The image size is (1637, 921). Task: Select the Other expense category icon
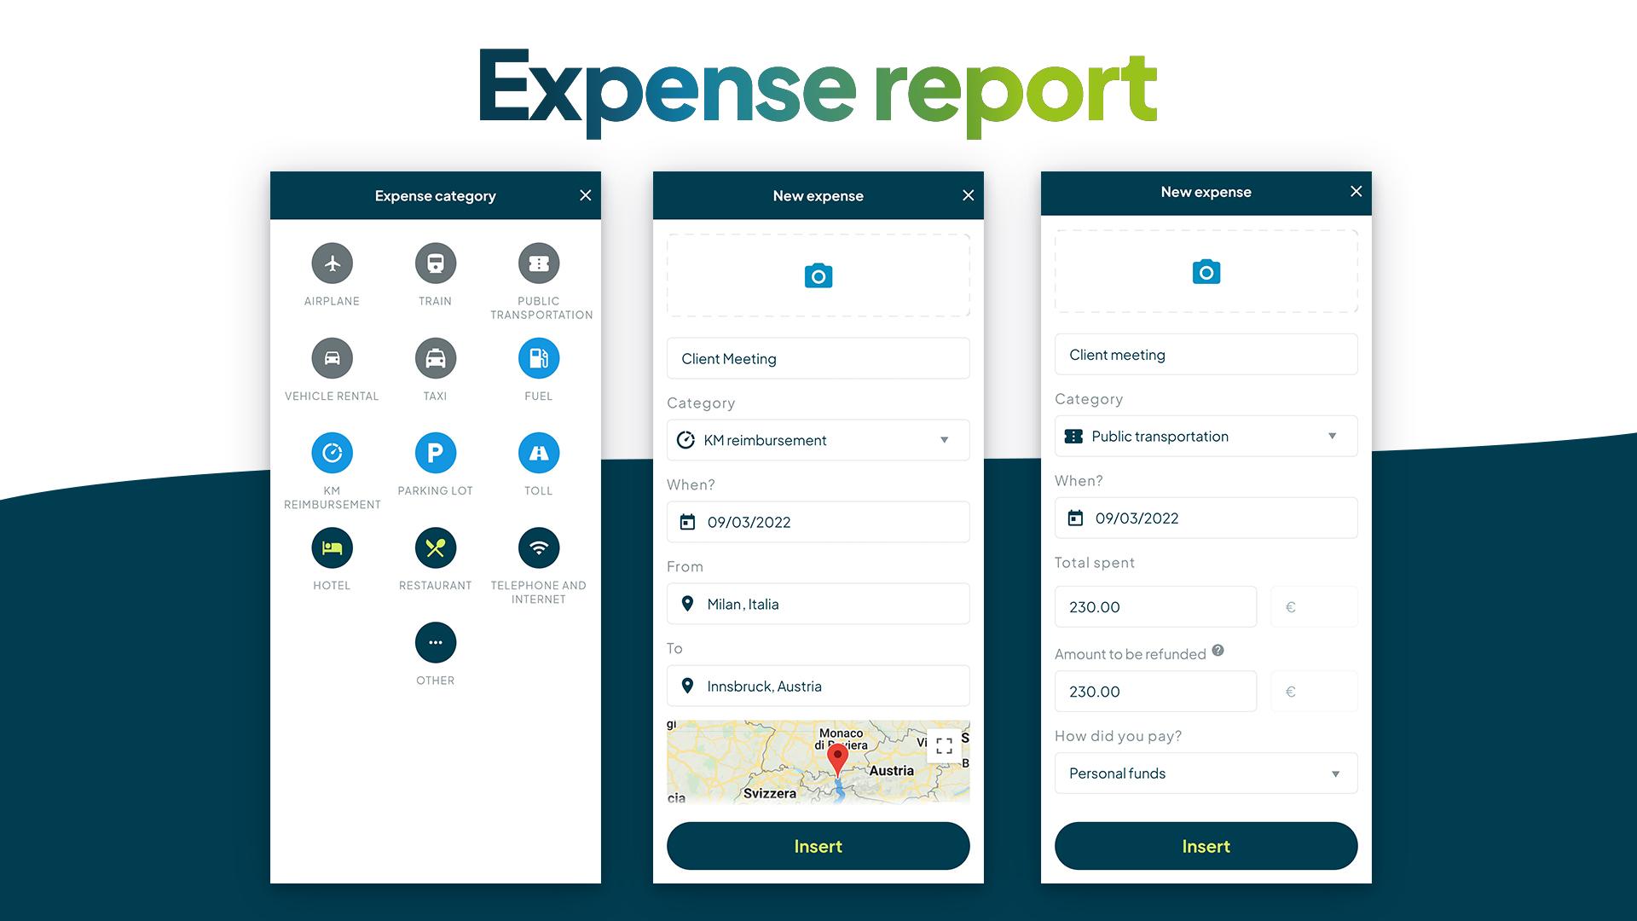coord(435,643)
